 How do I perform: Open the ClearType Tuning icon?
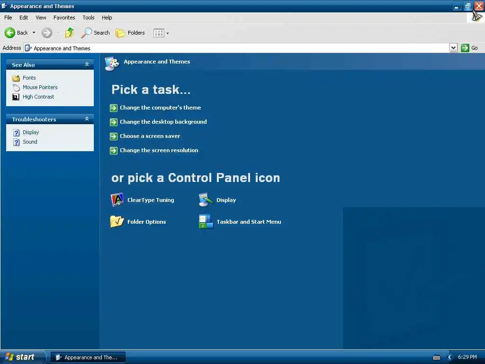coord(117,200)
